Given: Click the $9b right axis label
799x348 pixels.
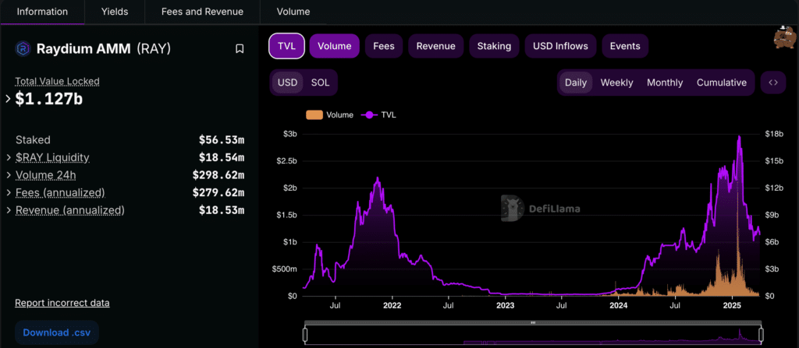Looking at the screenshot, I should point(772,215).
